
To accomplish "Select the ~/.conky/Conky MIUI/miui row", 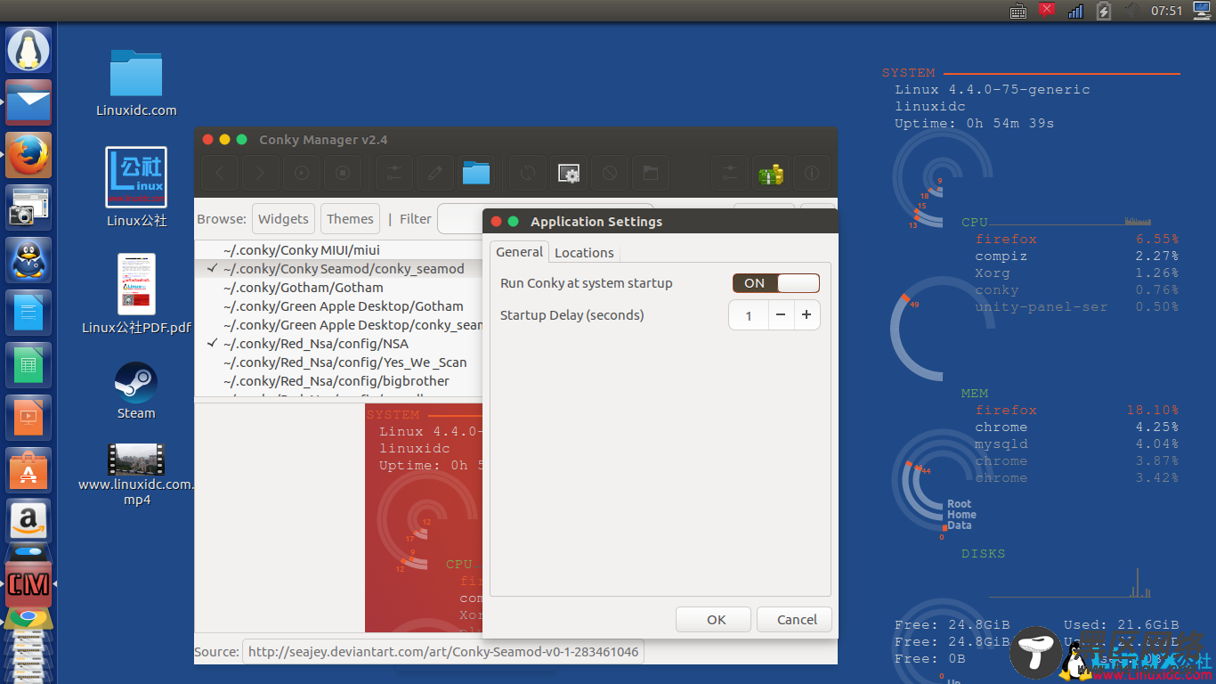I will coord(338,250).
